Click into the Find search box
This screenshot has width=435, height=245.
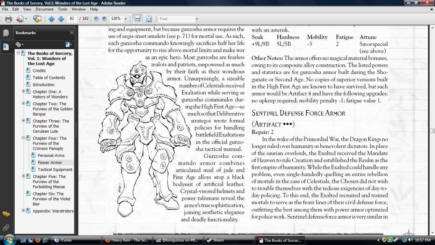click(176, 19)
